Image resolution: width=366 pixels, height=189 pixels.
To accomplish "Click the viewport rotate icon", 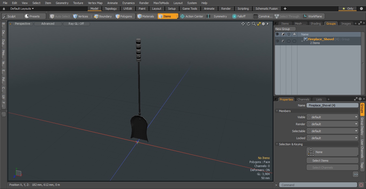I will (248, 24).
